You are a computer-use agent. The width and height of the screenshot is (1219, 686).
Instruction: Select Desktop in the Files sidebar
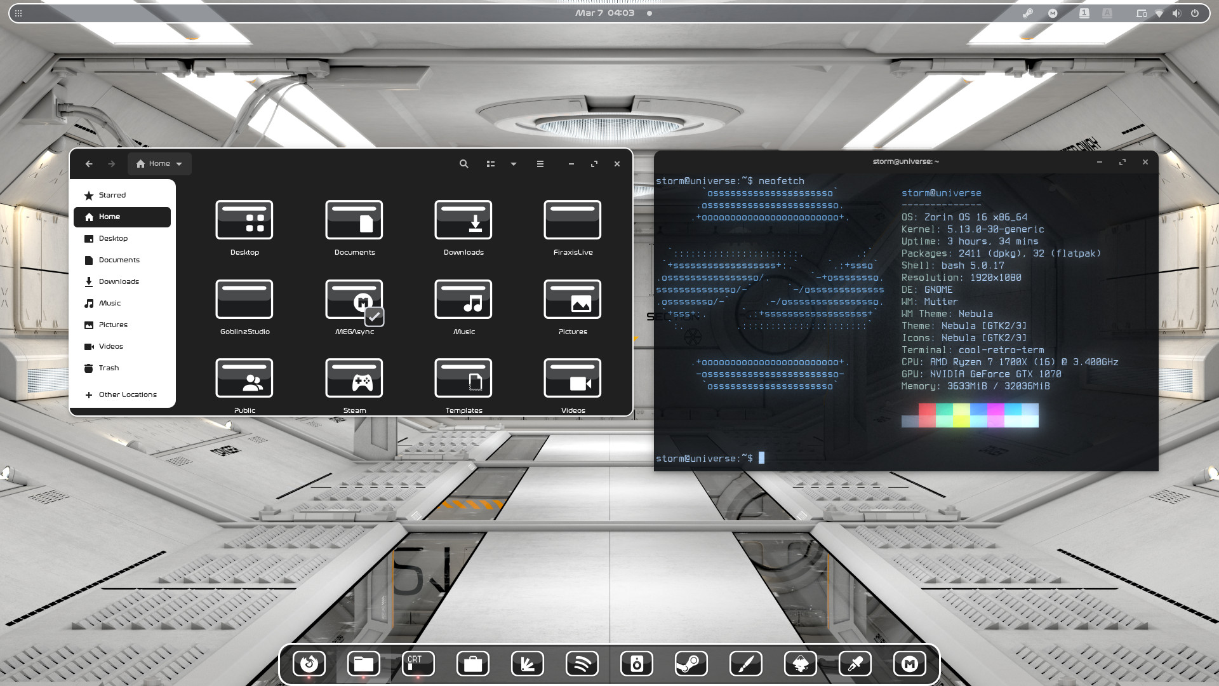[122, 238]
